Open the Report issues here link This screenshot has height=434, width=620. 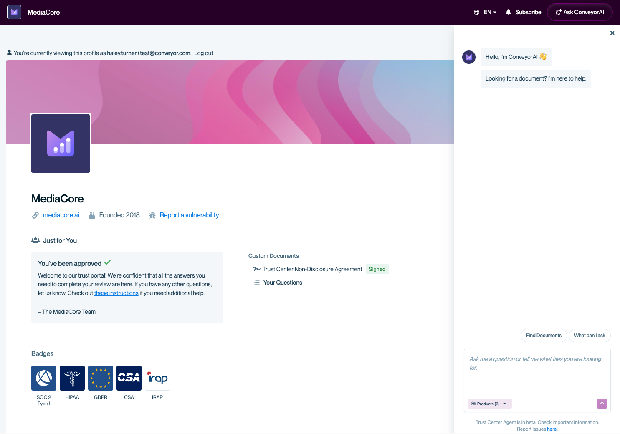tap(552, 429)
